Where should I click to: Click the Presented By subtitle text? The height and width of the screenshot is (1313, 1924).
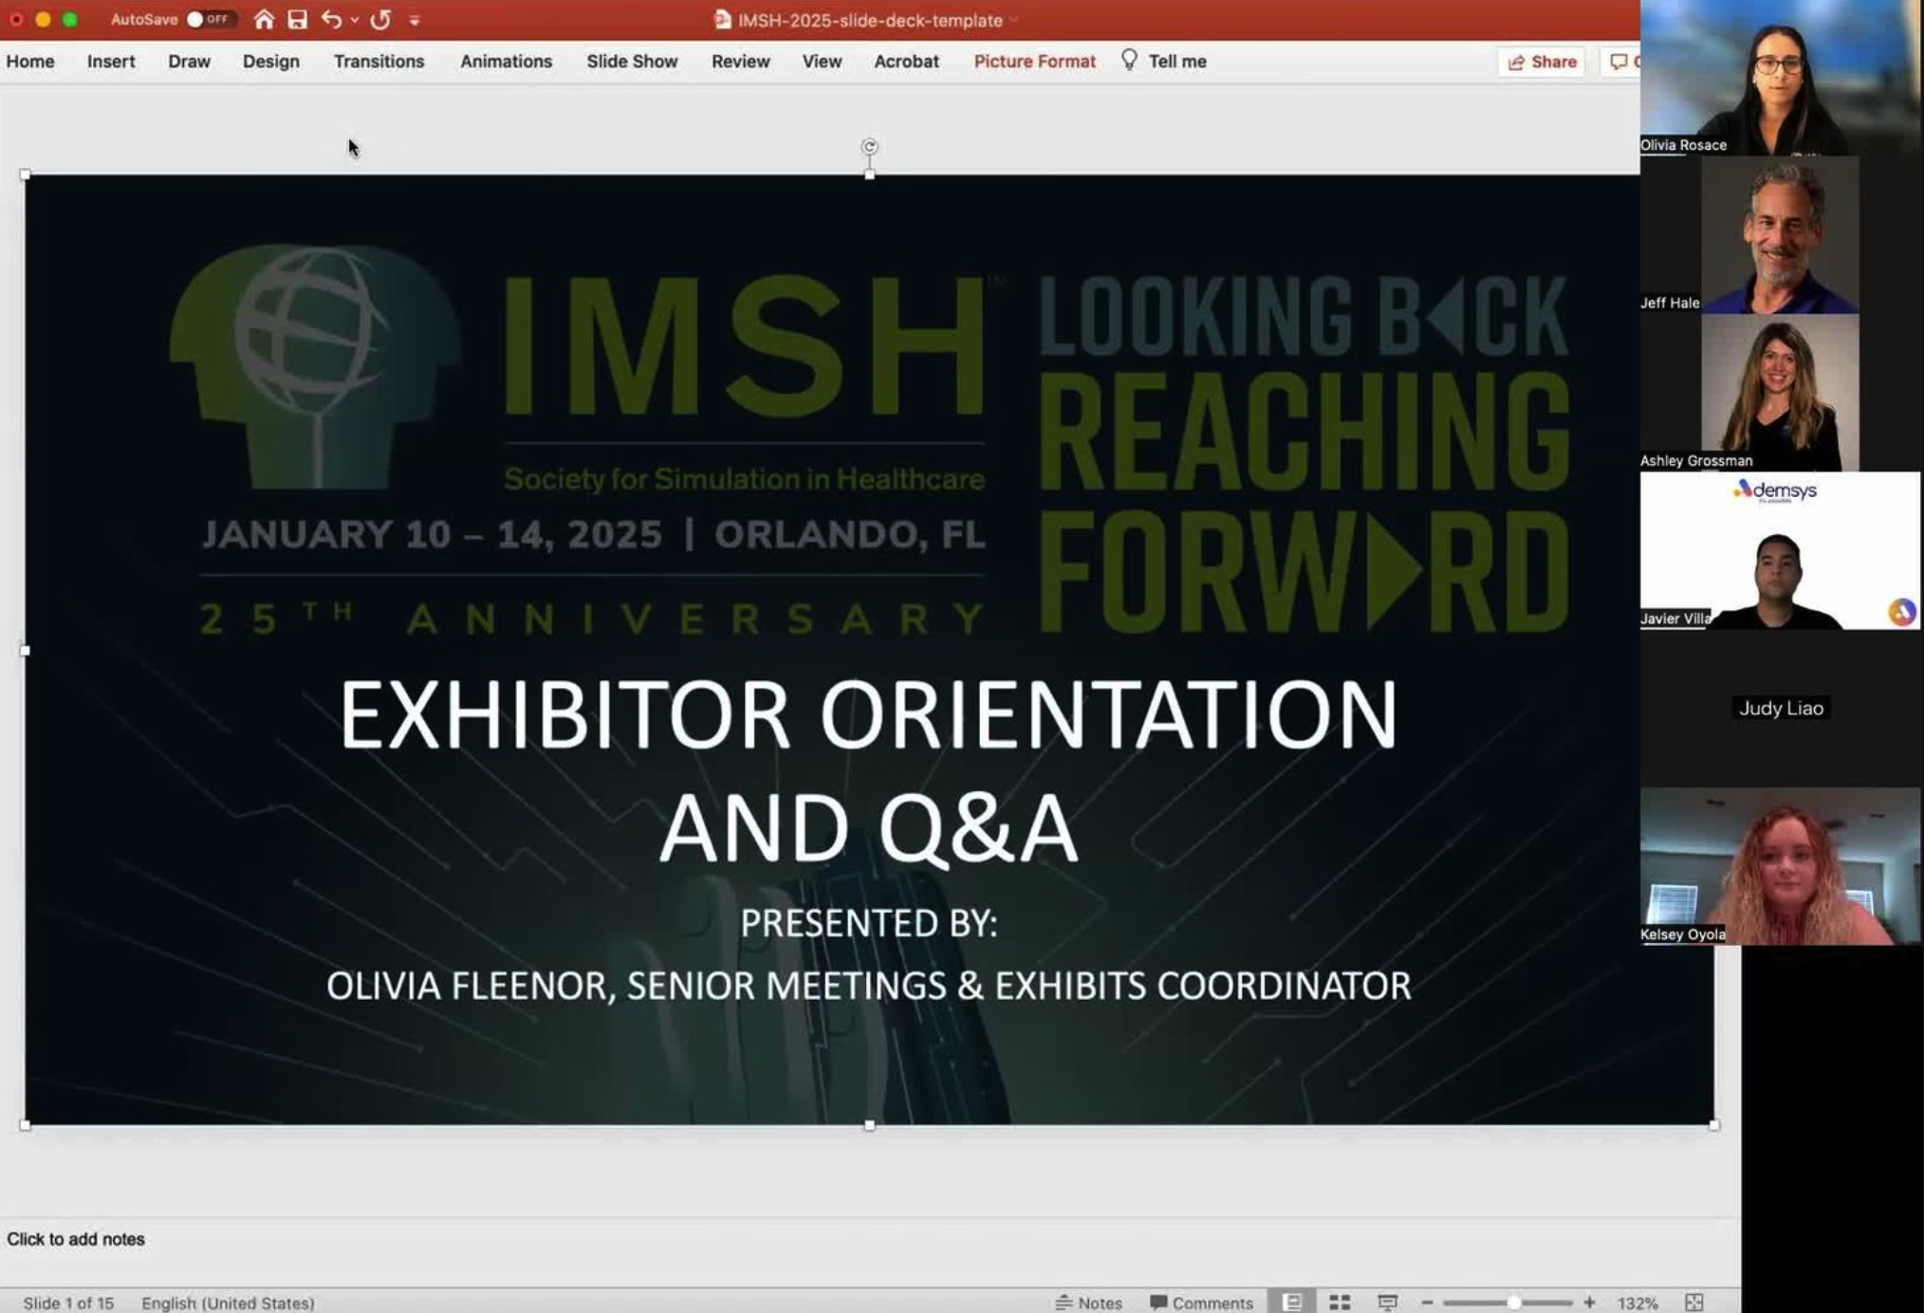tap(868, 923)
